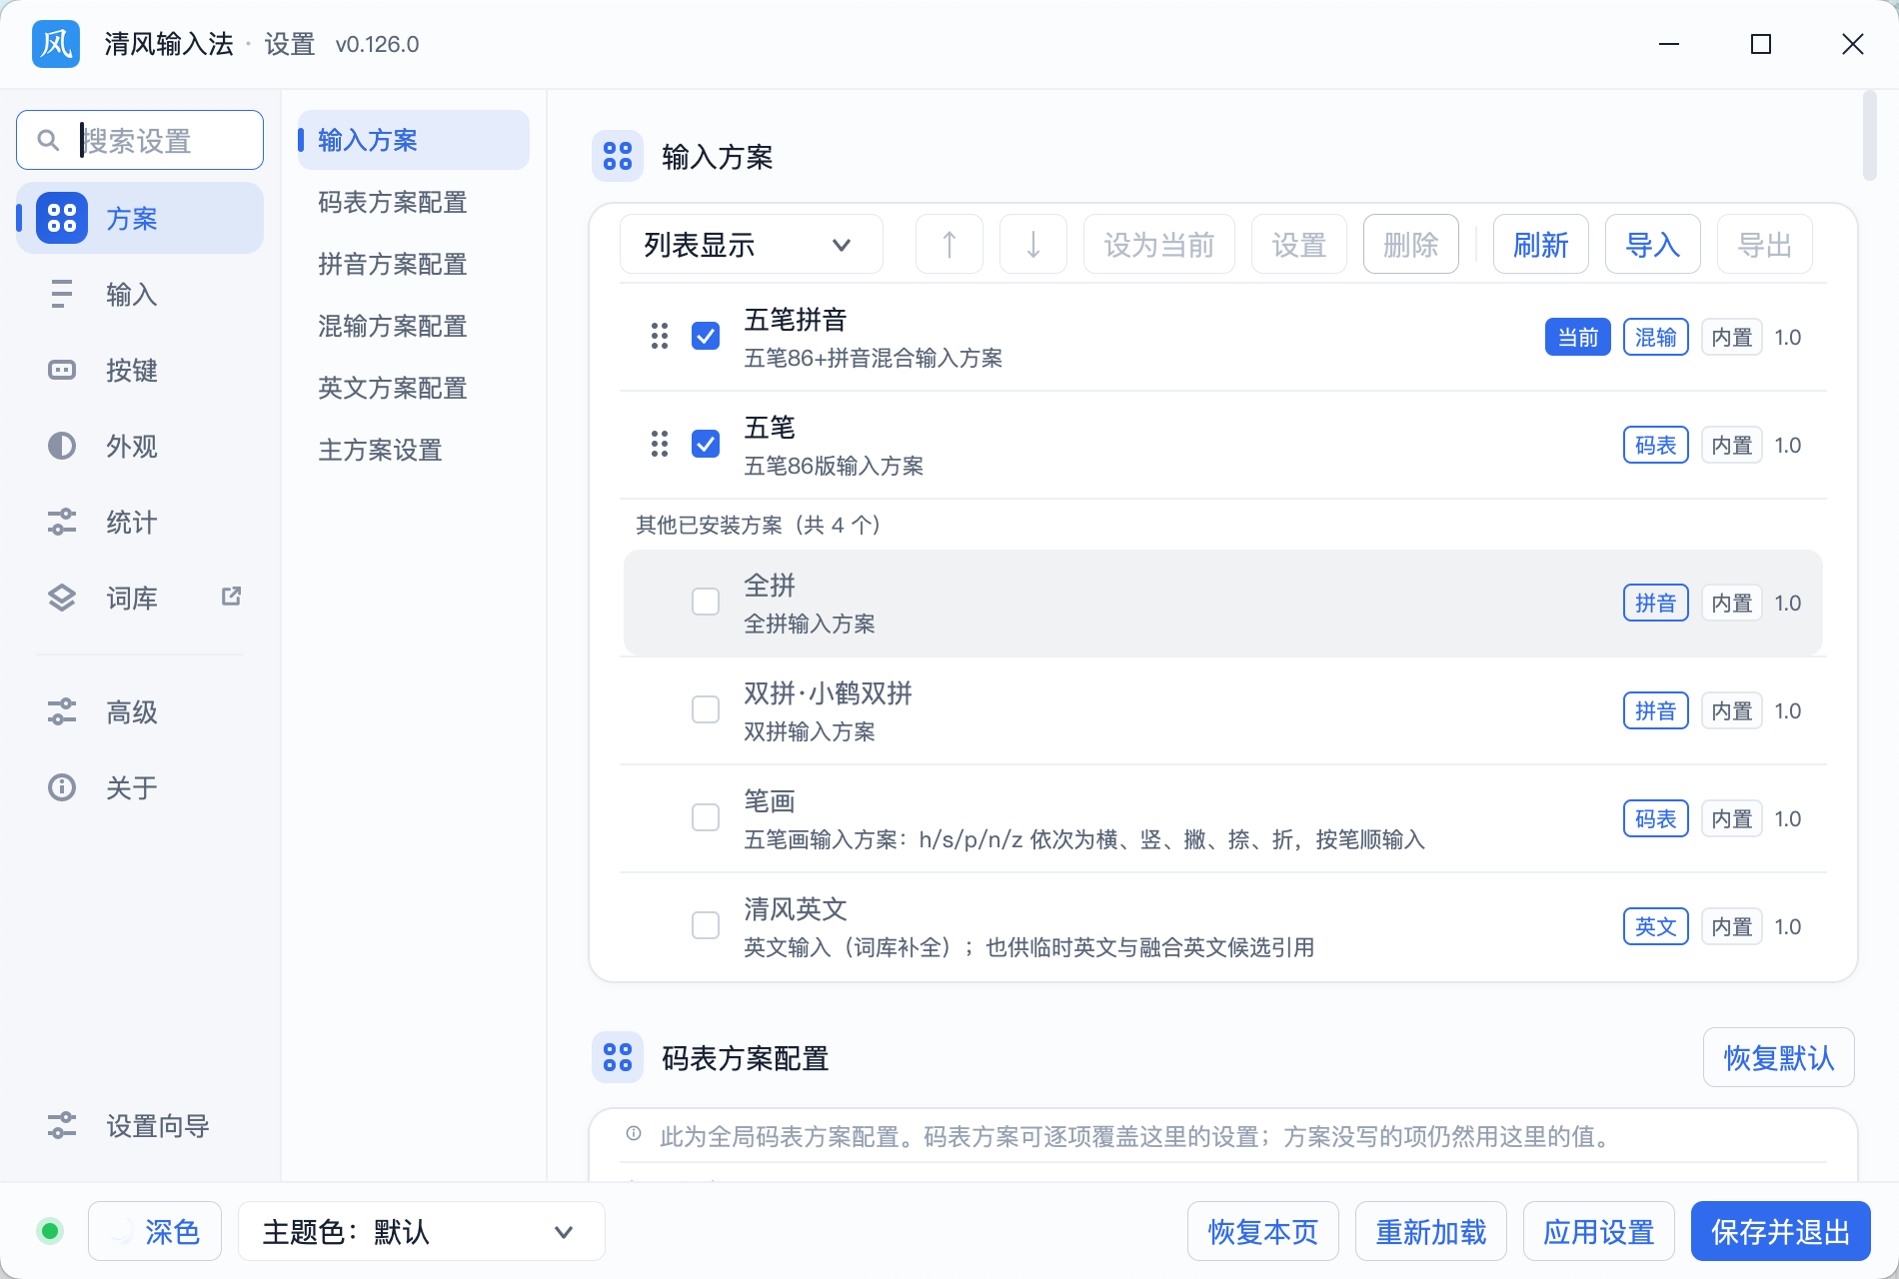Toggle the 深色 dark mode button
Viewport: 1899px width, 1279px height.
click(x=155, y=1231)
